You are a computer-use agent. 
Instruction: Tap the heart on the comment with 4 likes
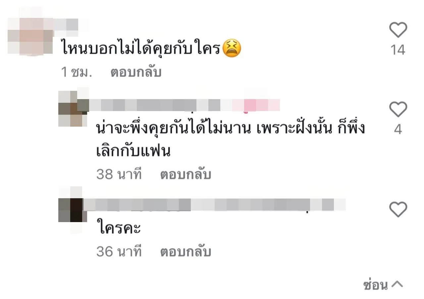(x=398, y=109)
